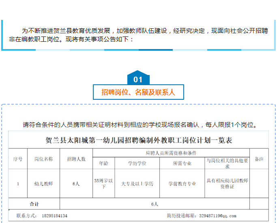
Task: Click the 备注 column header
Action: pyautogui.click(x=259, y=159)
